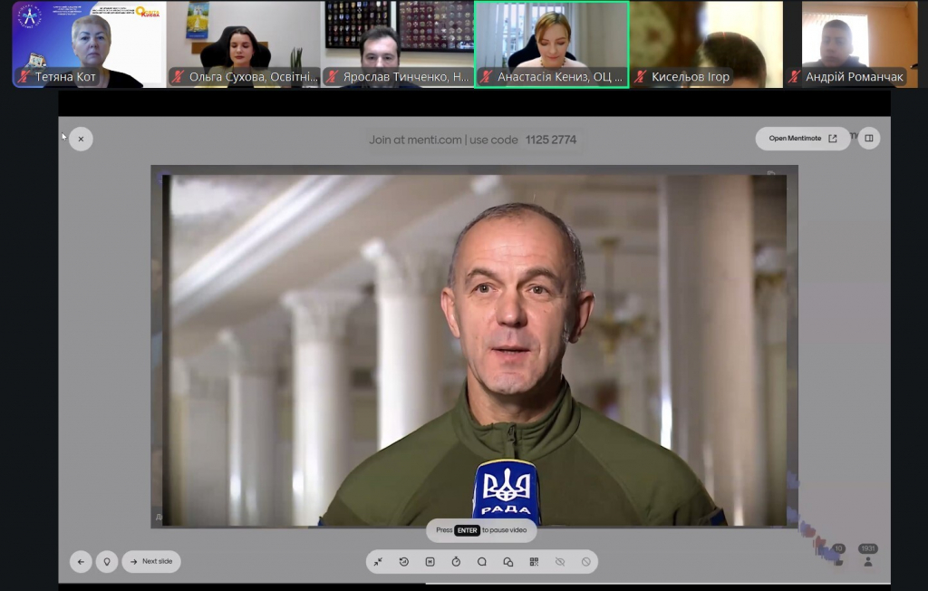The image size is (928, 591).
Task: Click the Open Mentimote button
Action: click(802, 139)
